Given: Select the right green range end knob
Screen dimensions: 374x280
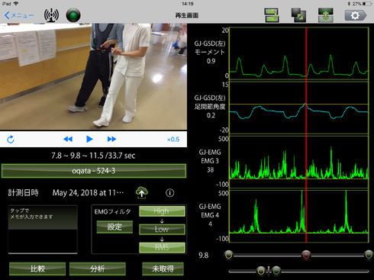Looking at the screenshot, I should coord(369,255).
